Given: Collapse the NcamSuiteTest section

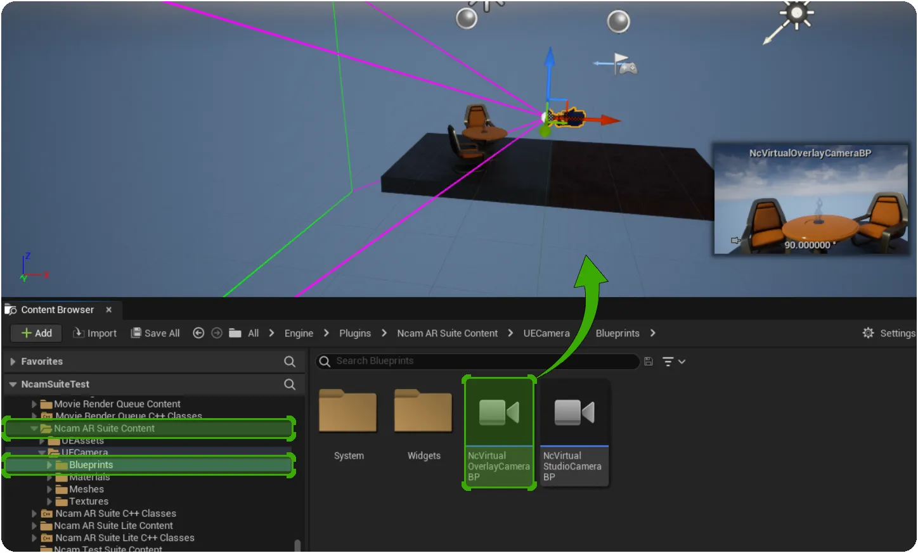Looking at the screenshot, I should 13,385.
